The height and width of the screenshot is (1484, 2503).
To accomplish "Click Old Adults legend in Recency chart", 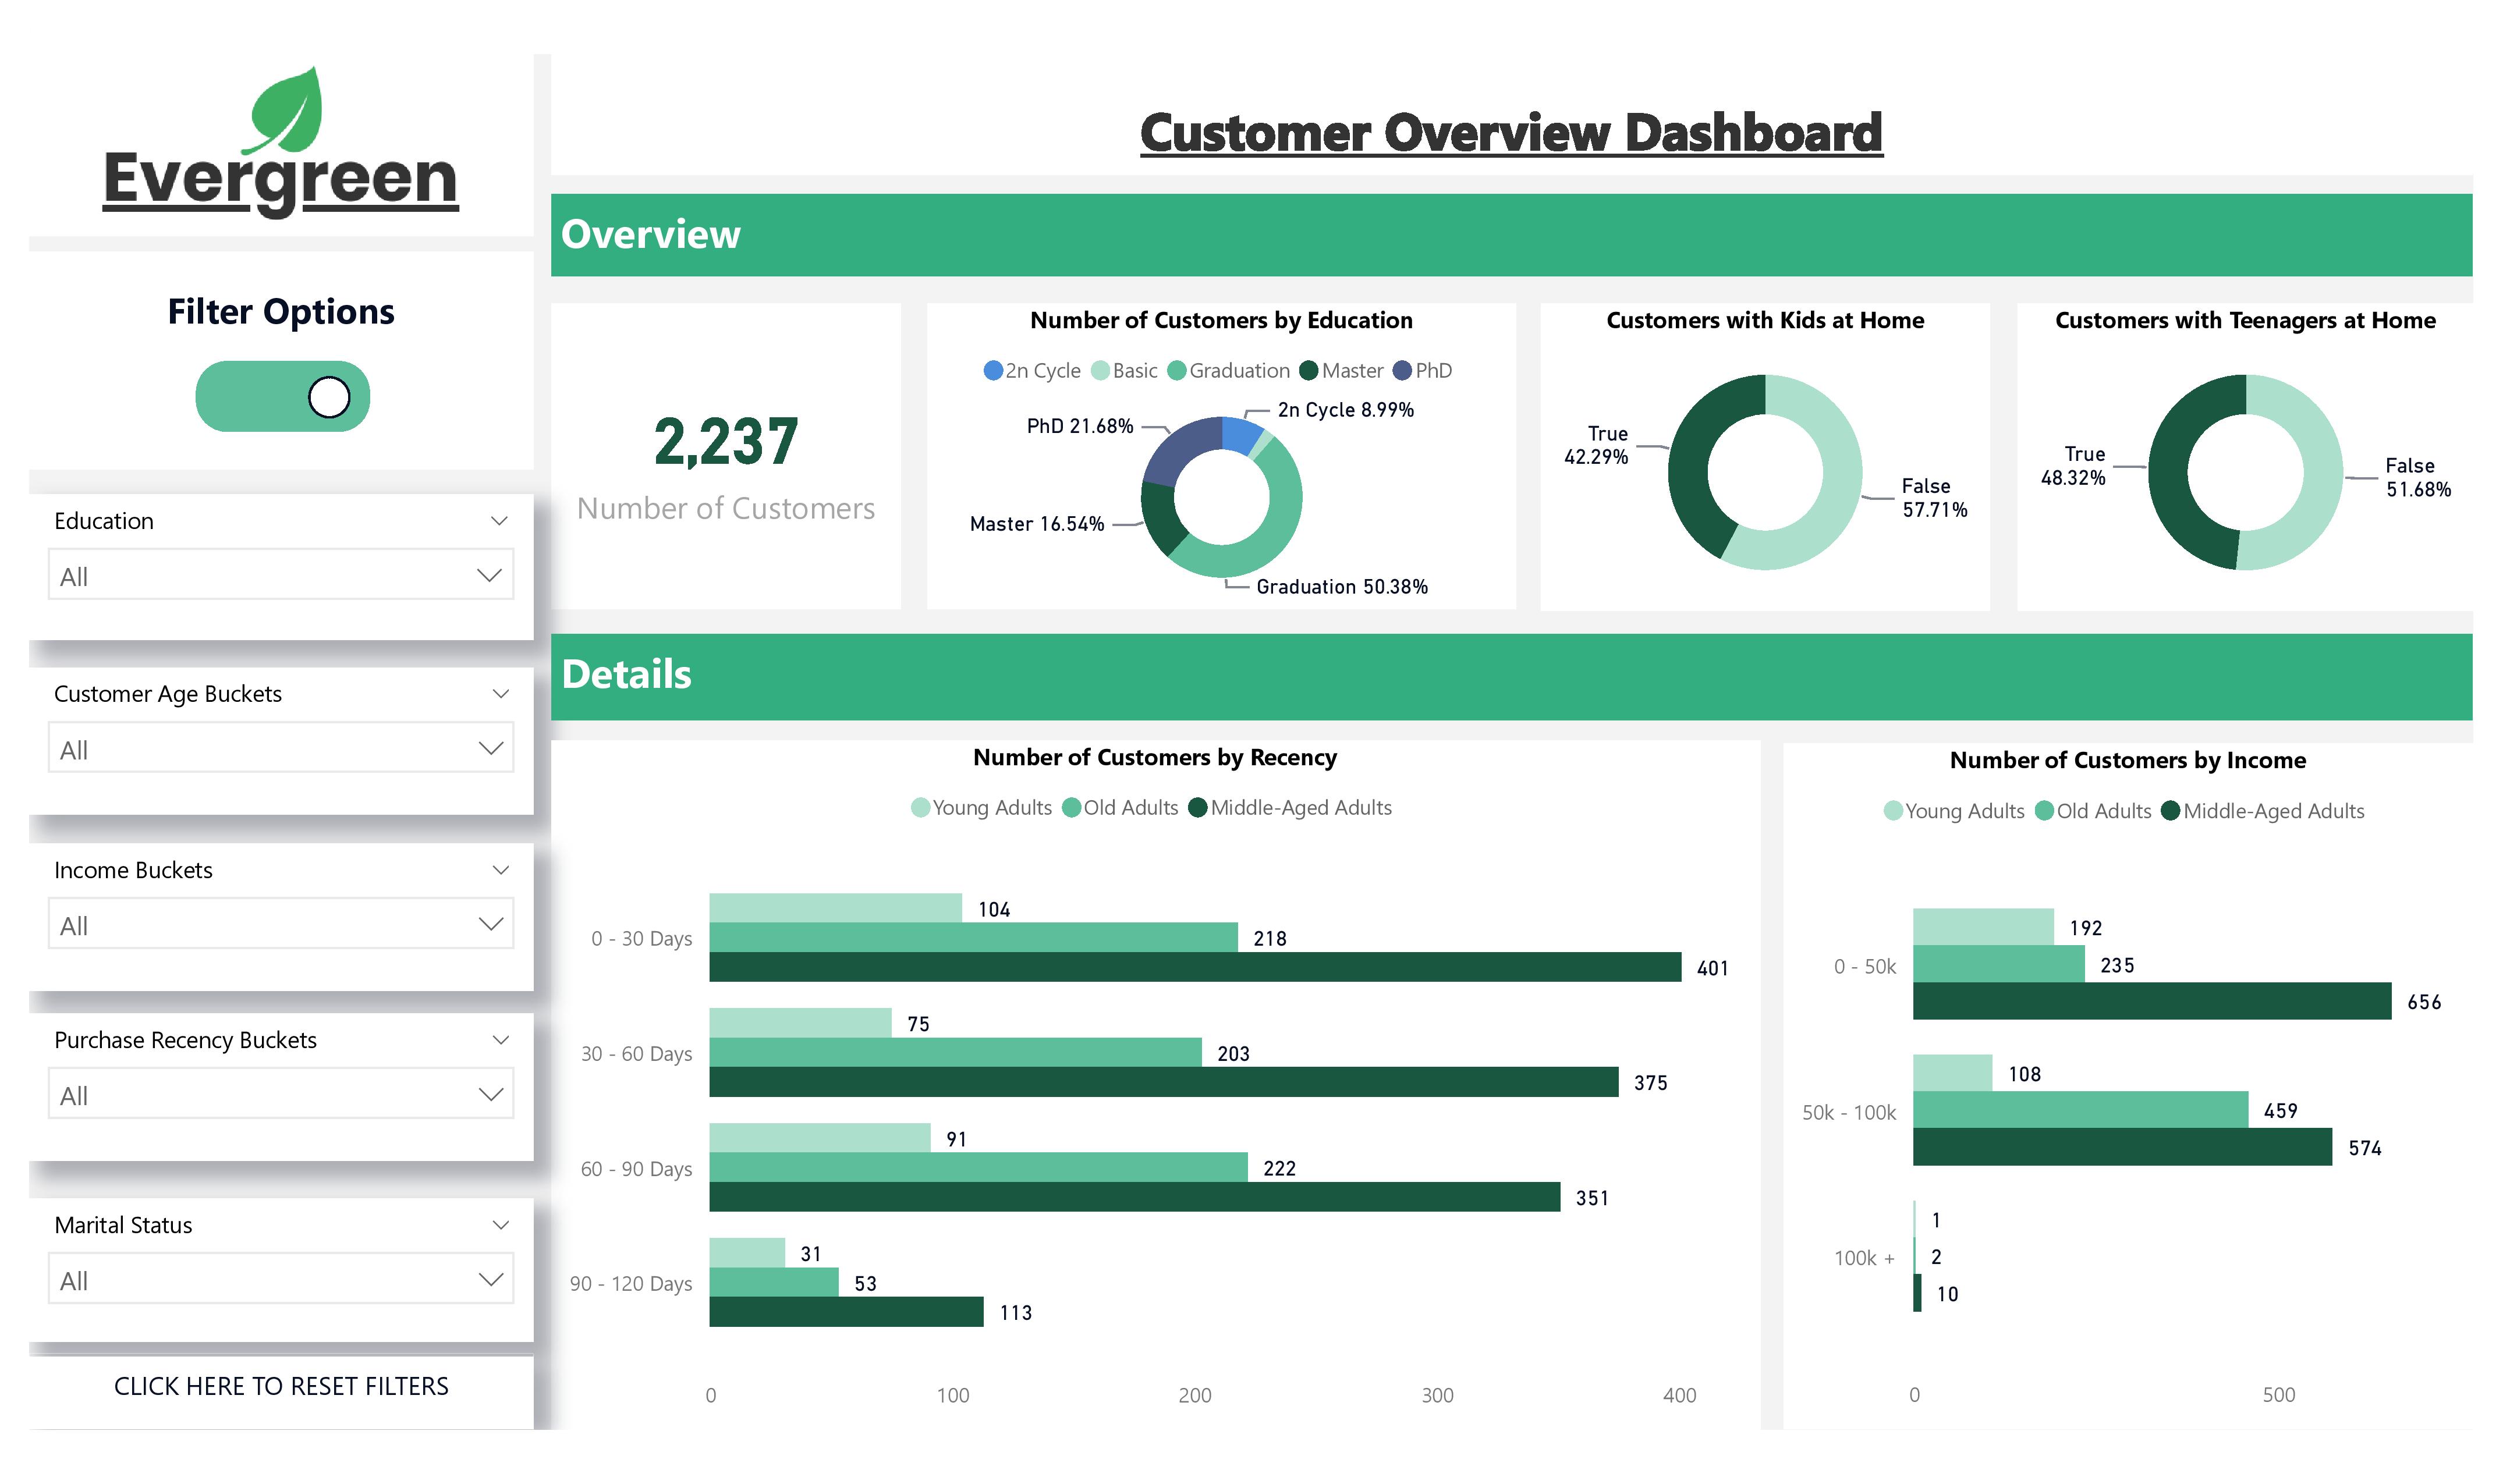I will click(x=1120, y=807).
